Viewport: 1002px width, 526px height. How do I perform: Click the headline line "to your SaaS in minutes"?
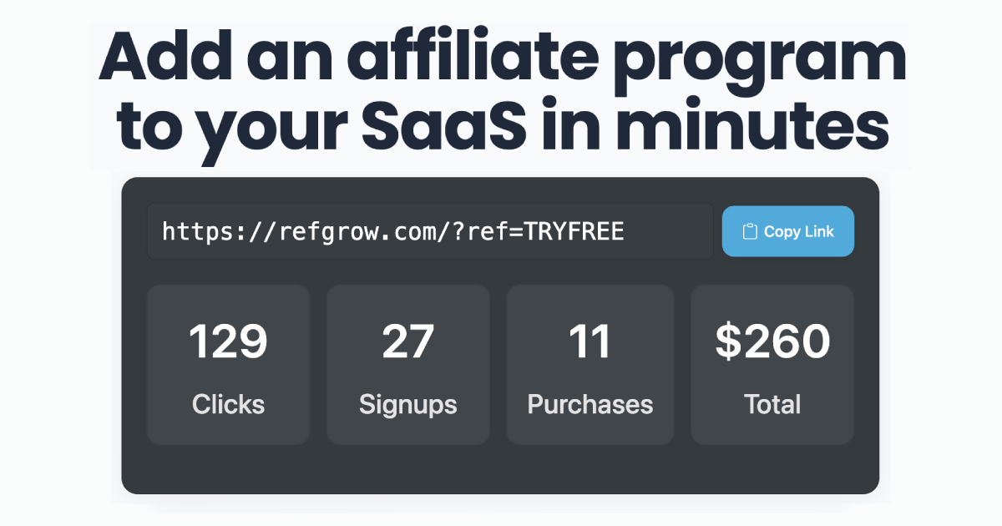(502, 131)
